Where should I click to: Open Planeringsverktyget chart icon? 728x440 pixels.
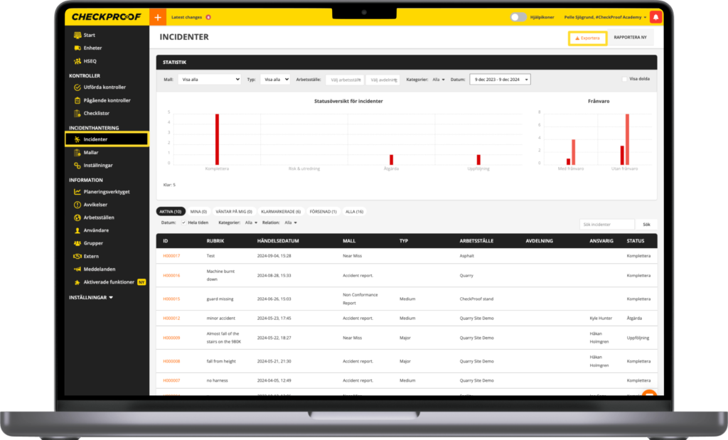click(77, 192)
